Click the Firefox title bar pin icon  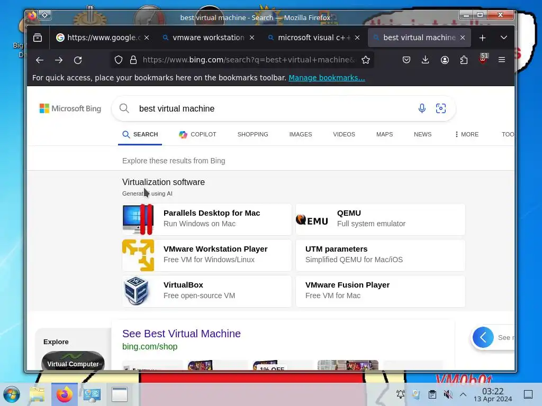pyautogui.click(x=45, y=15)
